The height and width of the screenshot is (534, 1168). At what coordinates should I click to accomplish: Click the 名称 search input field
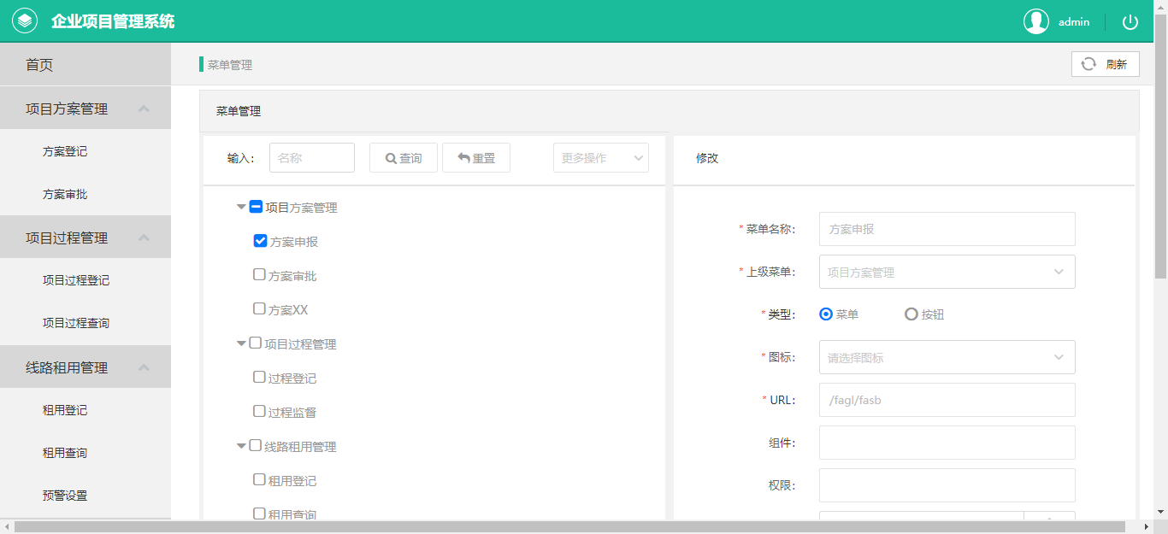click(312, 158)
